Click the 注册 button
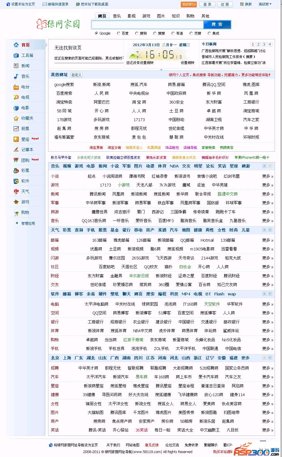Screen dimensions: 282x457 (225, 4)
